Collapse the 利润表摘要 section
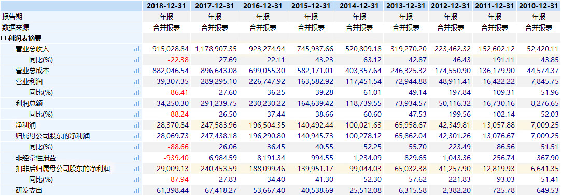Image resolution: width=561 pixels, height=196 pixels. (3, 38)
